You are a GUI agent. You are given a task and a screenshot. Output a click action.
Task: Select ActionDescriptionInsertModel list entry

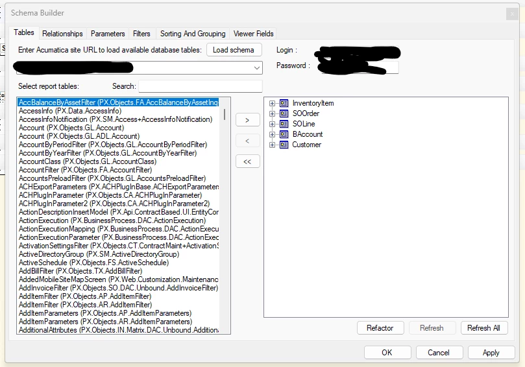(119, 212)
